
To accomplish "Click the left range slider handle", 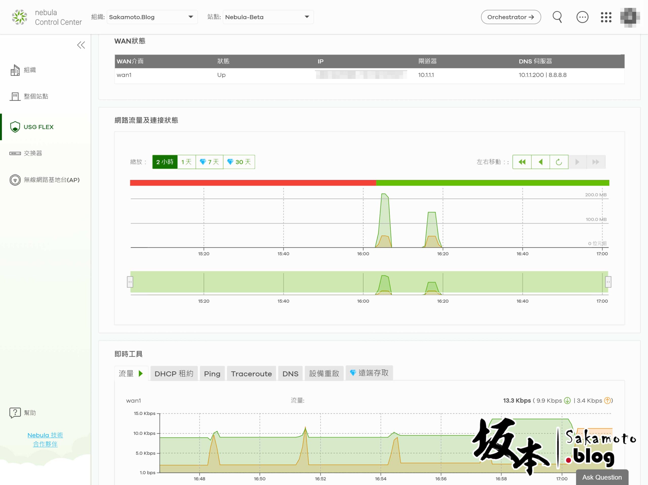I will pos(130,282).
